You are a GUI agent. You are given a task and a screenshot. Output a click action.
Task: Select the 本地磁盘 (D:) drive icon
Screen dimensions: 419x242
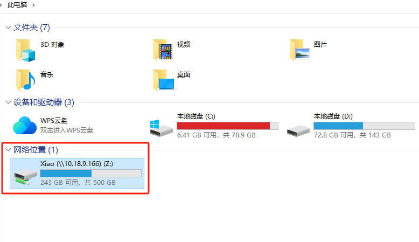pyautogui.click(x=298, y=131)
